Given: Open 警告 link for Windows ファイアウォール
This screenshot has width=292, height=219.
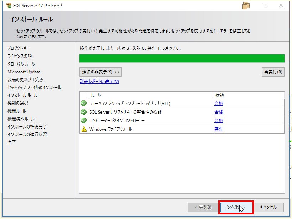Looking at the screenshot, I should [x=218, y=129].
